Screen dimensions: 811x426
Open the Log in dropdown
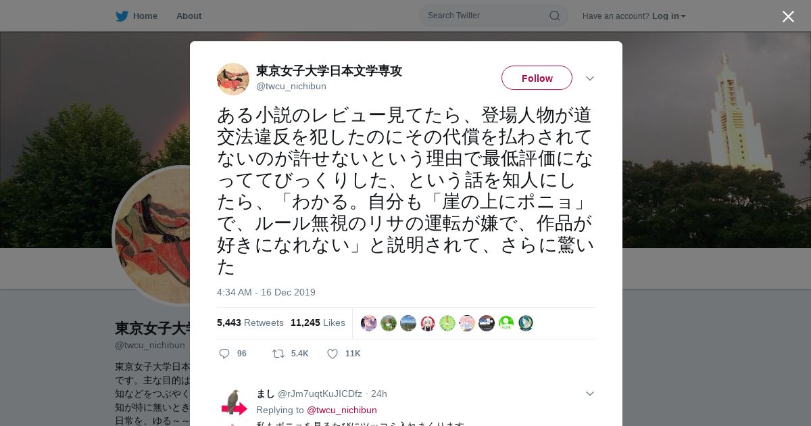tap(668, 16)
